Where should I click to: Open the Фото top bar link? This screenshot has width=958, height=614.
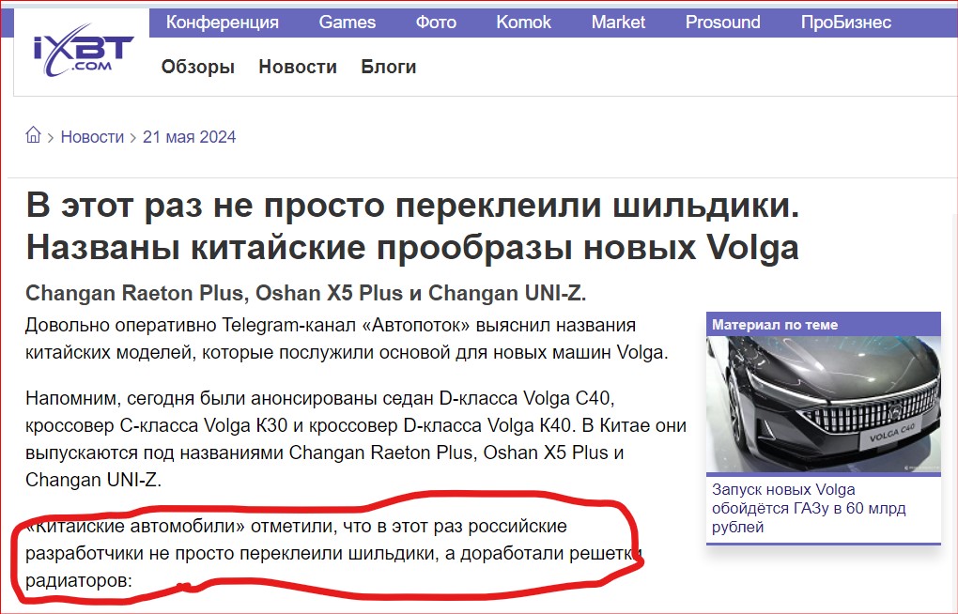coord(436,23)
